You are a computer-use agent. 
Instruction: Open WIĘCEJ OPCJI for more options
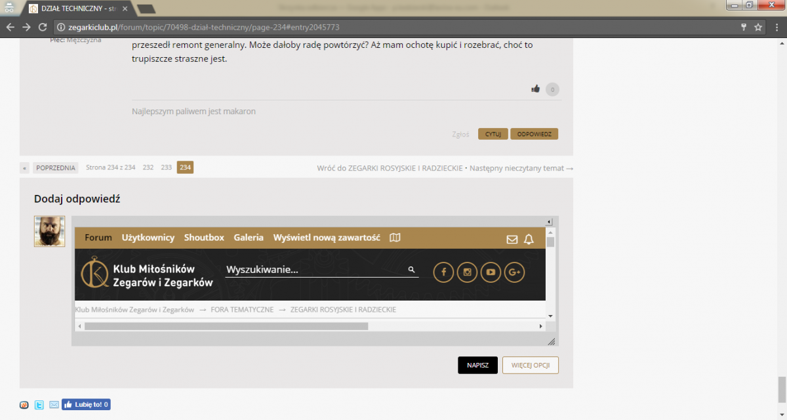[x=531, y=366]
